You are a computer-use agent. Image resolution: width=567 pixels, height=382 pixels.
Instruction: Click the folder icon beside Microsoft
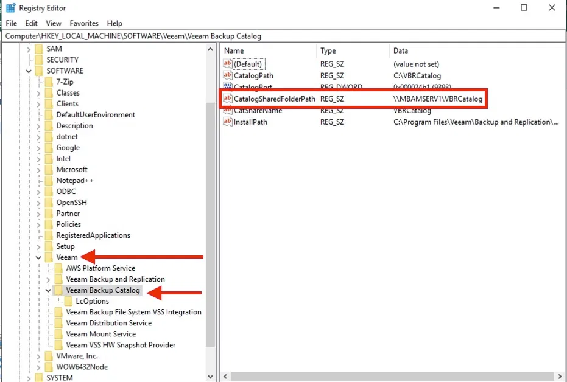pos(49,169)
